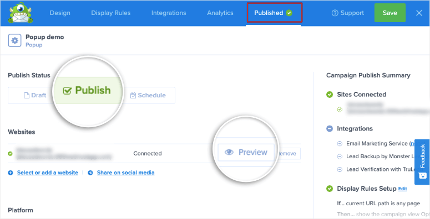430x219 pixels.
Task: Click Select or add a website
Action: (x=48, y=173)
